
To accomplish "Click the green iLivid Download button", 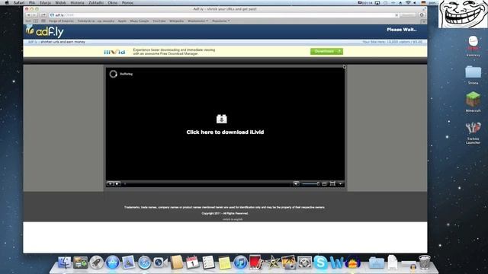I will [x=326, y=51].
